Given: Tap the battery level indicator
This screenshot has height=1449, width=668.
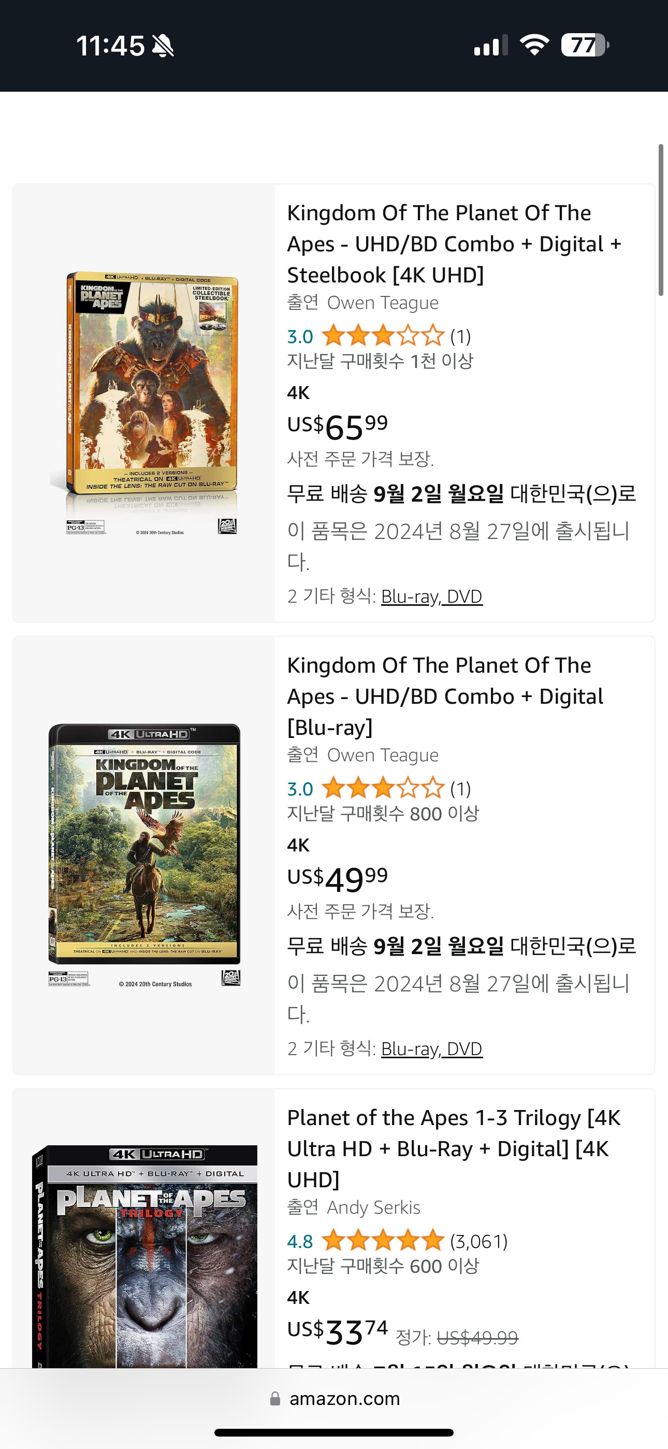Looking at the screenshot, I should pyautogui.click(x=585, y=45).
